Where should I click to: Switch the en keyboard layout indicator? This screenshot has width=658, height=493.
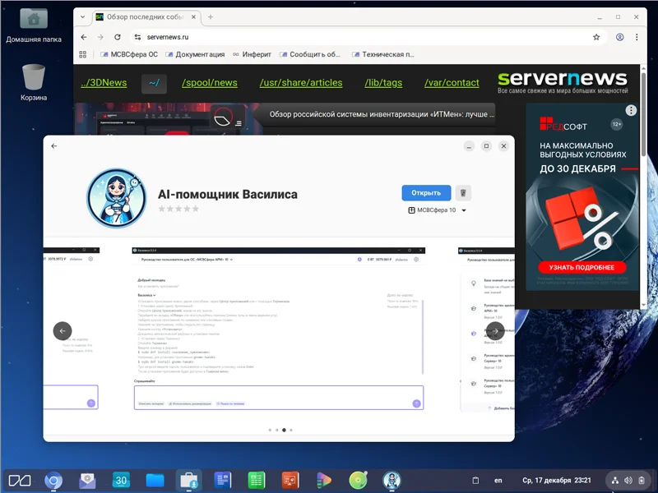(498, 481)
